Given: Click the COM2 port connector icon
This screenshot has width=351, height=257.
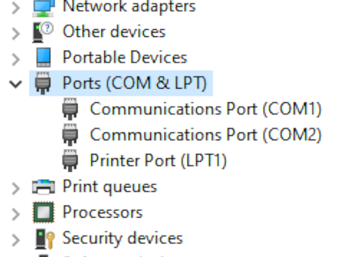Looking at the screenshot, I should pyautogui.click(x=70, y=134).
